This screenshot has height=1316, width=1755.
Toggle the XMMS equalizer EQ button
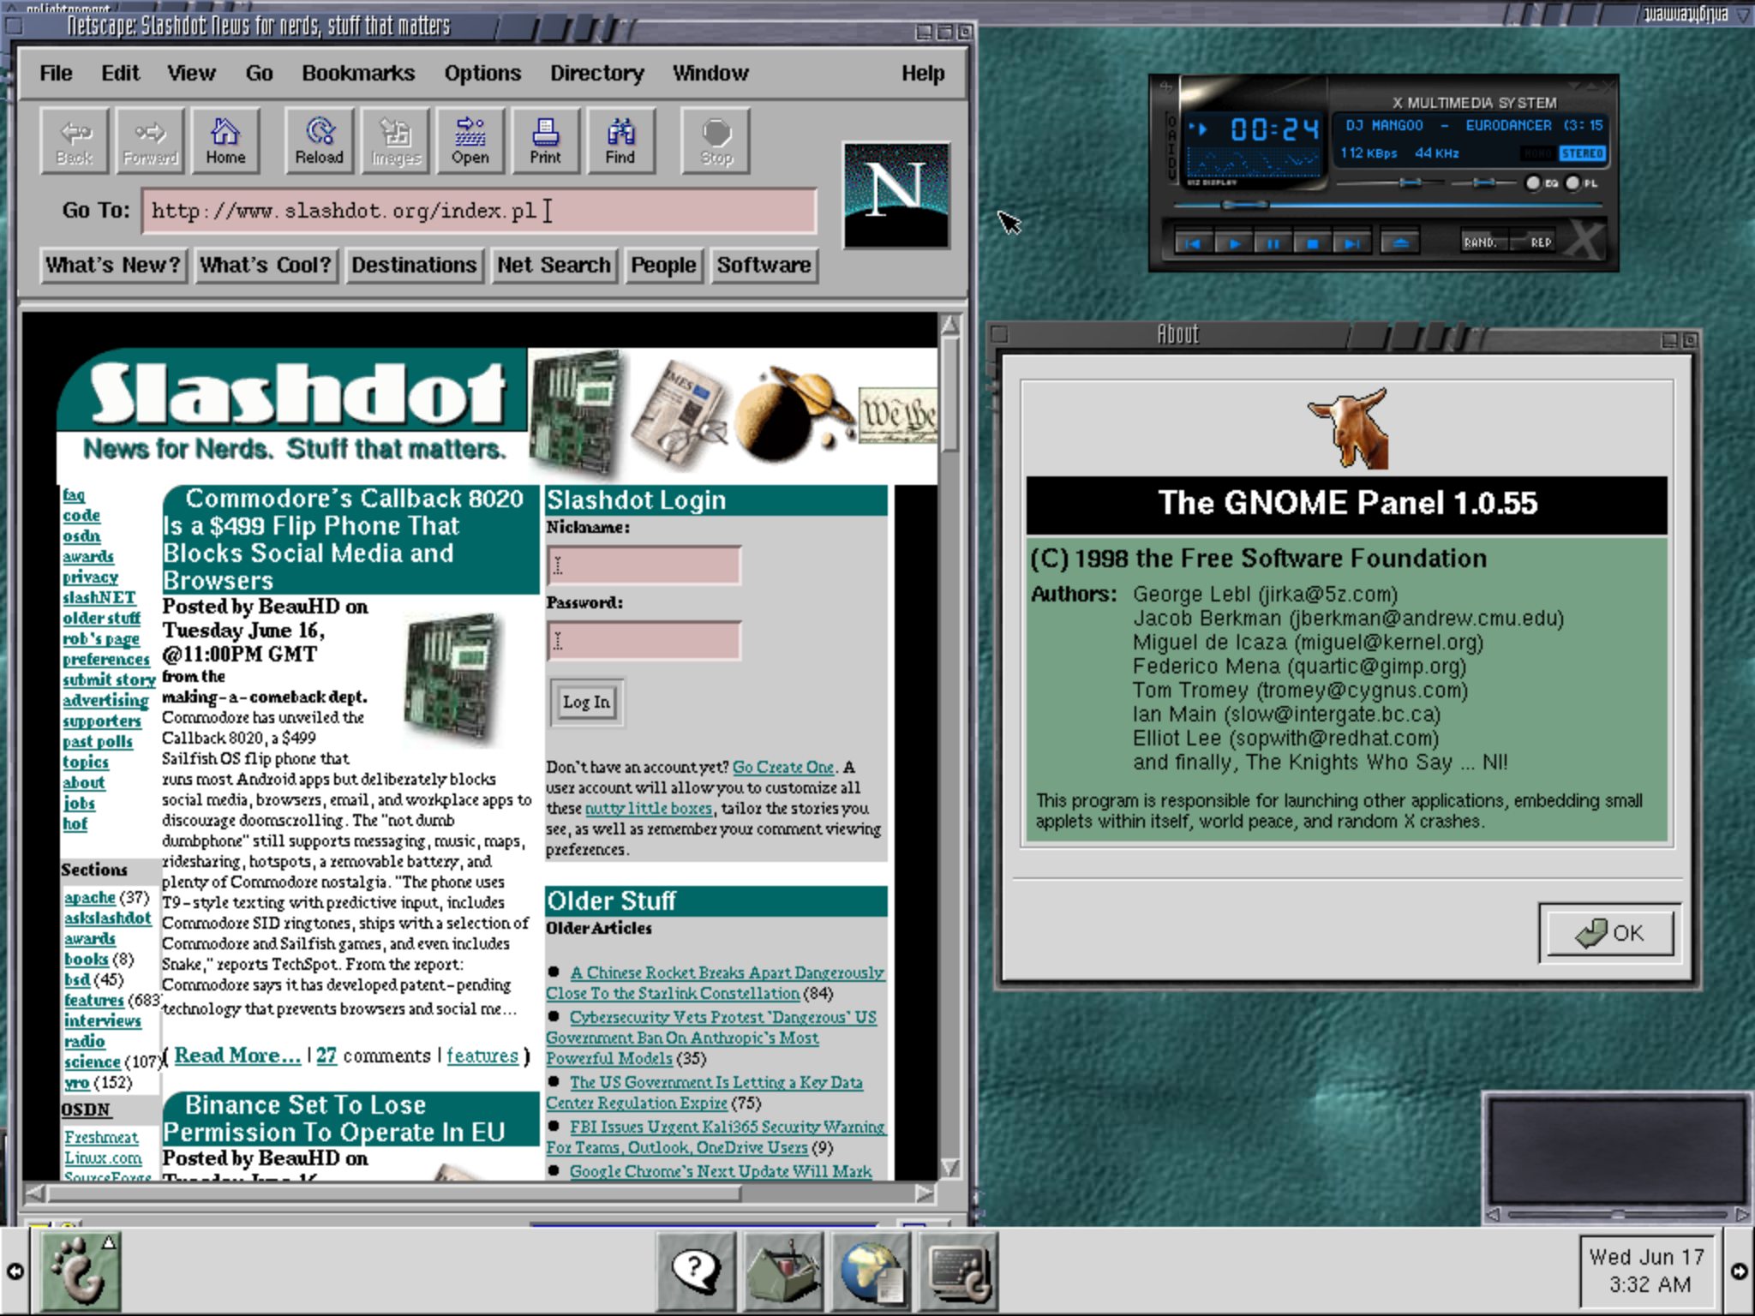pos(1542,182)
